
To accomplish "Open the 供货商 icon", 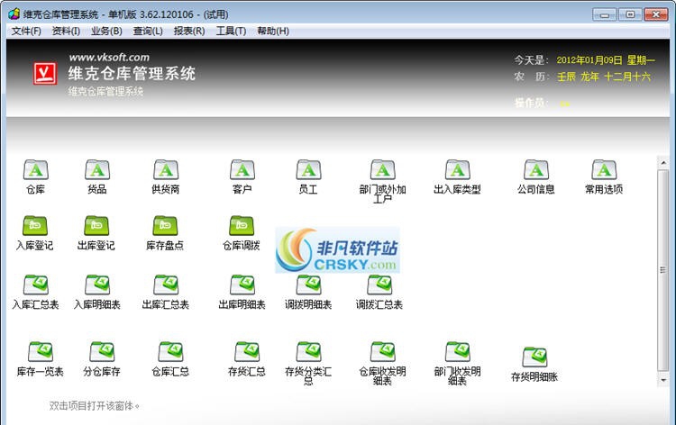I will (x=166, y=170).
